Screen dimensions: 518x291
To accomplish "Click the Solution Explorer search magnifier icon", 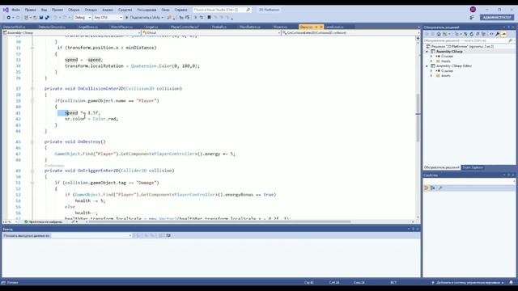I will click(511, 40).
